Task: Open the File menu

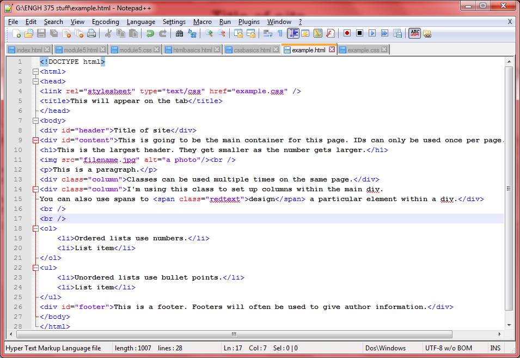Action: (x=13, y=22)
